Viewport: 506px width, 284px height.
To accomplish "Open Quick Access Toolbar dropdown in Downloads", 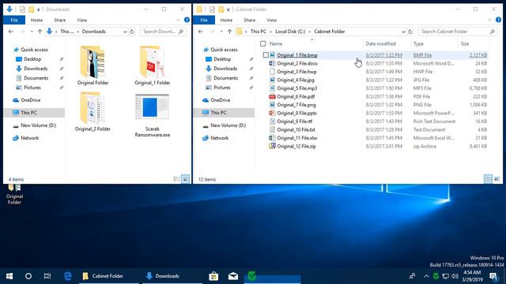I will (x=39, y=9).
